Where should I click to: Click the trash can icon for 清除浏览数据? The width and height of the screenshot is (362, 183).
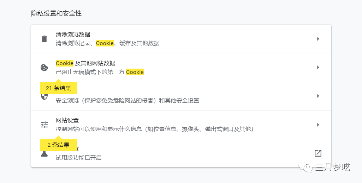pos(44,39)
